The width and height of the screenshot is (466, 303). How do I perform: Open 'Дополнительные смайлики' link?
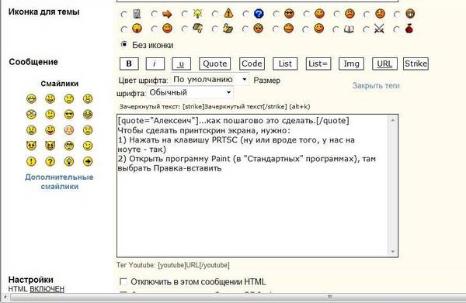[59, 182]
